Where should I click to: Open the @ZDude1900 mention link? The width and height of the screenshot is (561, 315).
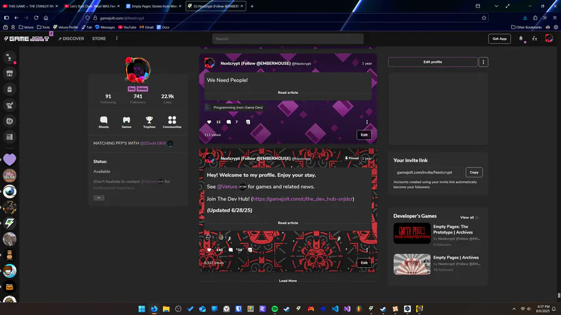153,143
